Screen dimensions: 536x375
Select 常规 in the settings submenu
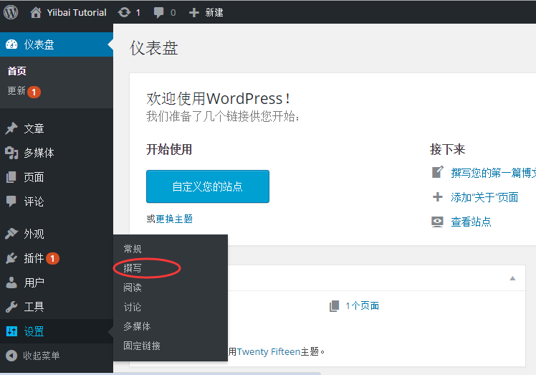[133, 249]
